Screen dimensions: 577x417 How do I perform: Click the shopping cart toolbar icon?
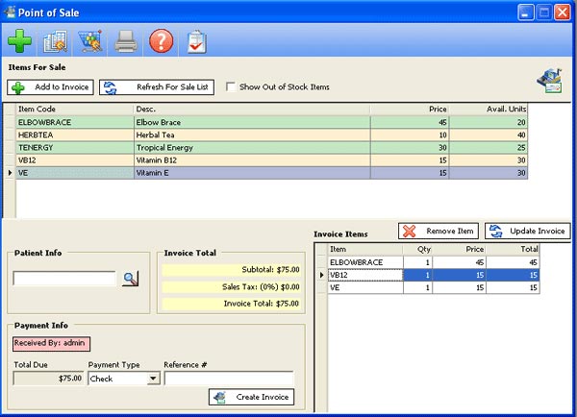point(90,41)
